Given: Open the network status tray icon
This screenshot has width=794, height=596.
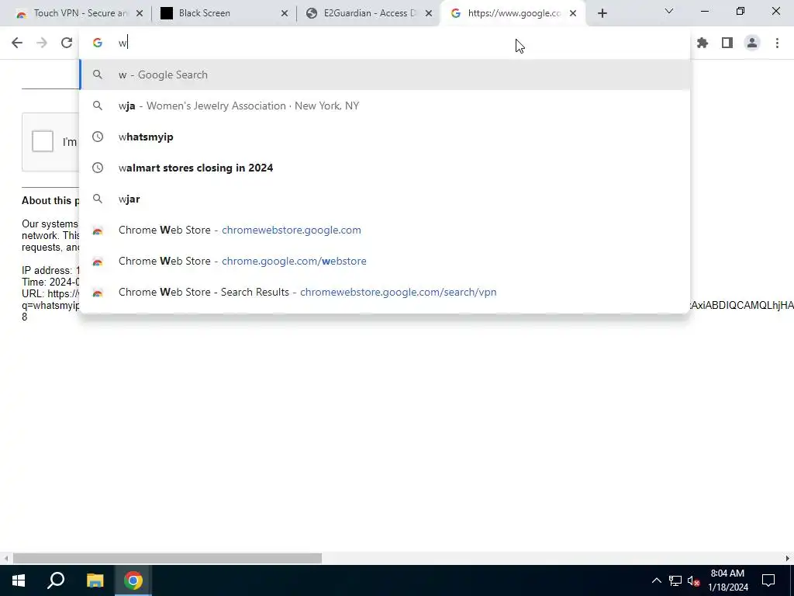Looking at the screenshot, I should (675, 580).
